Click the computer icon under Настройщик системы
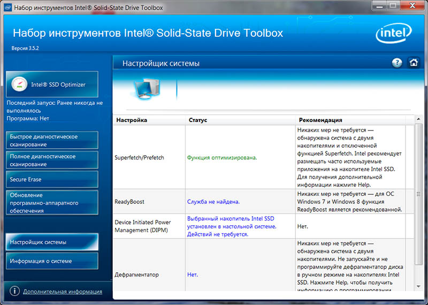The height and width of the screenshot is (305, 428). tap(144, 87)
